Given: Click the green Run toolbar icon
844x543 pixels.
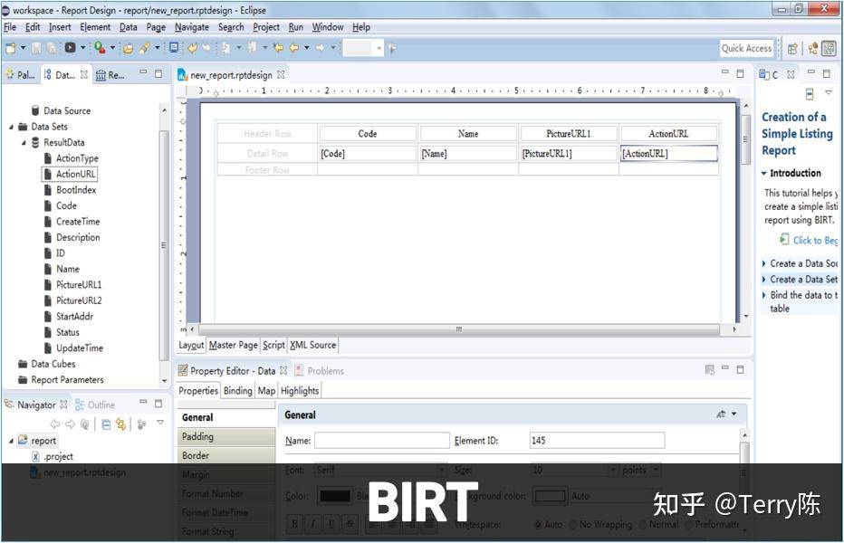Looking at the screenshot, I should tap(99, 49).
